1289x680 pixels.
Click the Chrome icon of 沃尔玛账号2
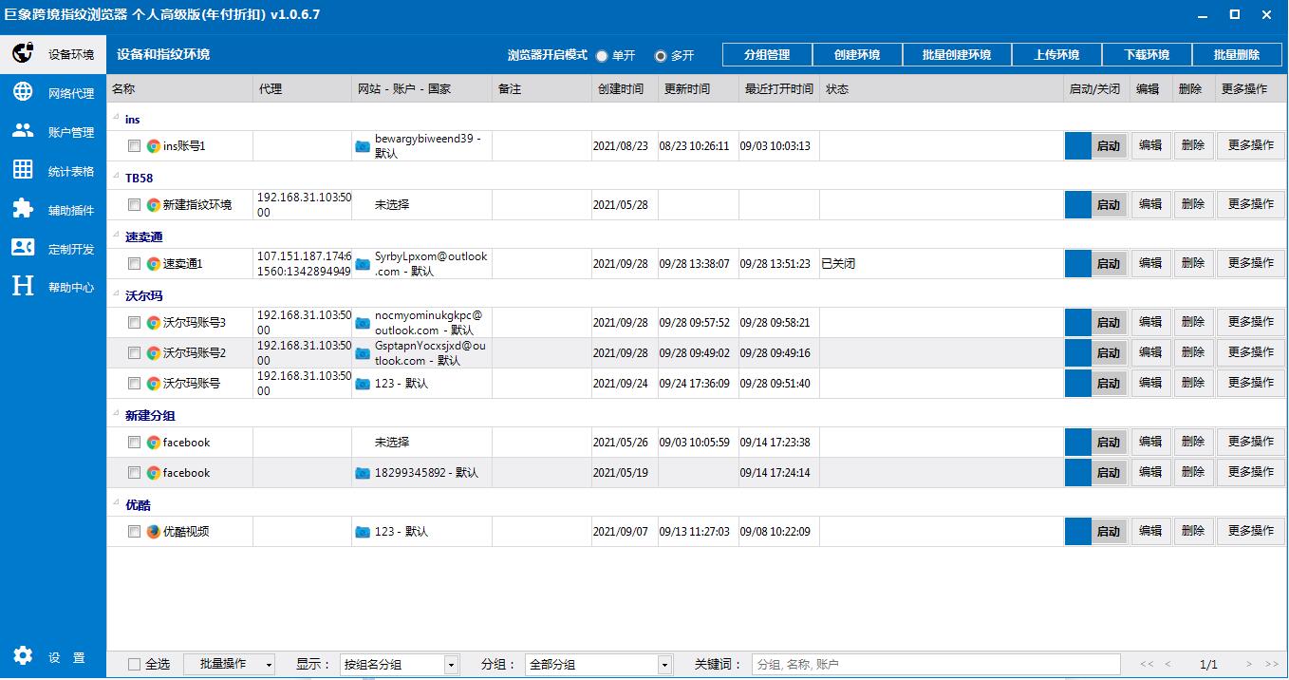point(154,353)
